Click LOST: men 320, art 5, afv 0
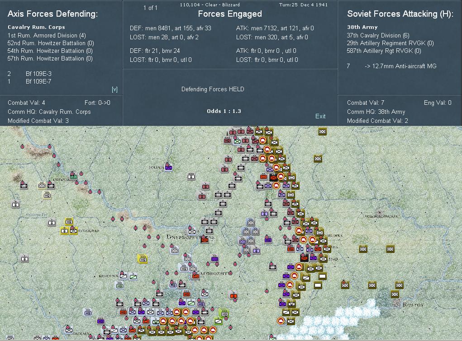Viewport: 462px width, 341px height. click(x=272, y=37)
